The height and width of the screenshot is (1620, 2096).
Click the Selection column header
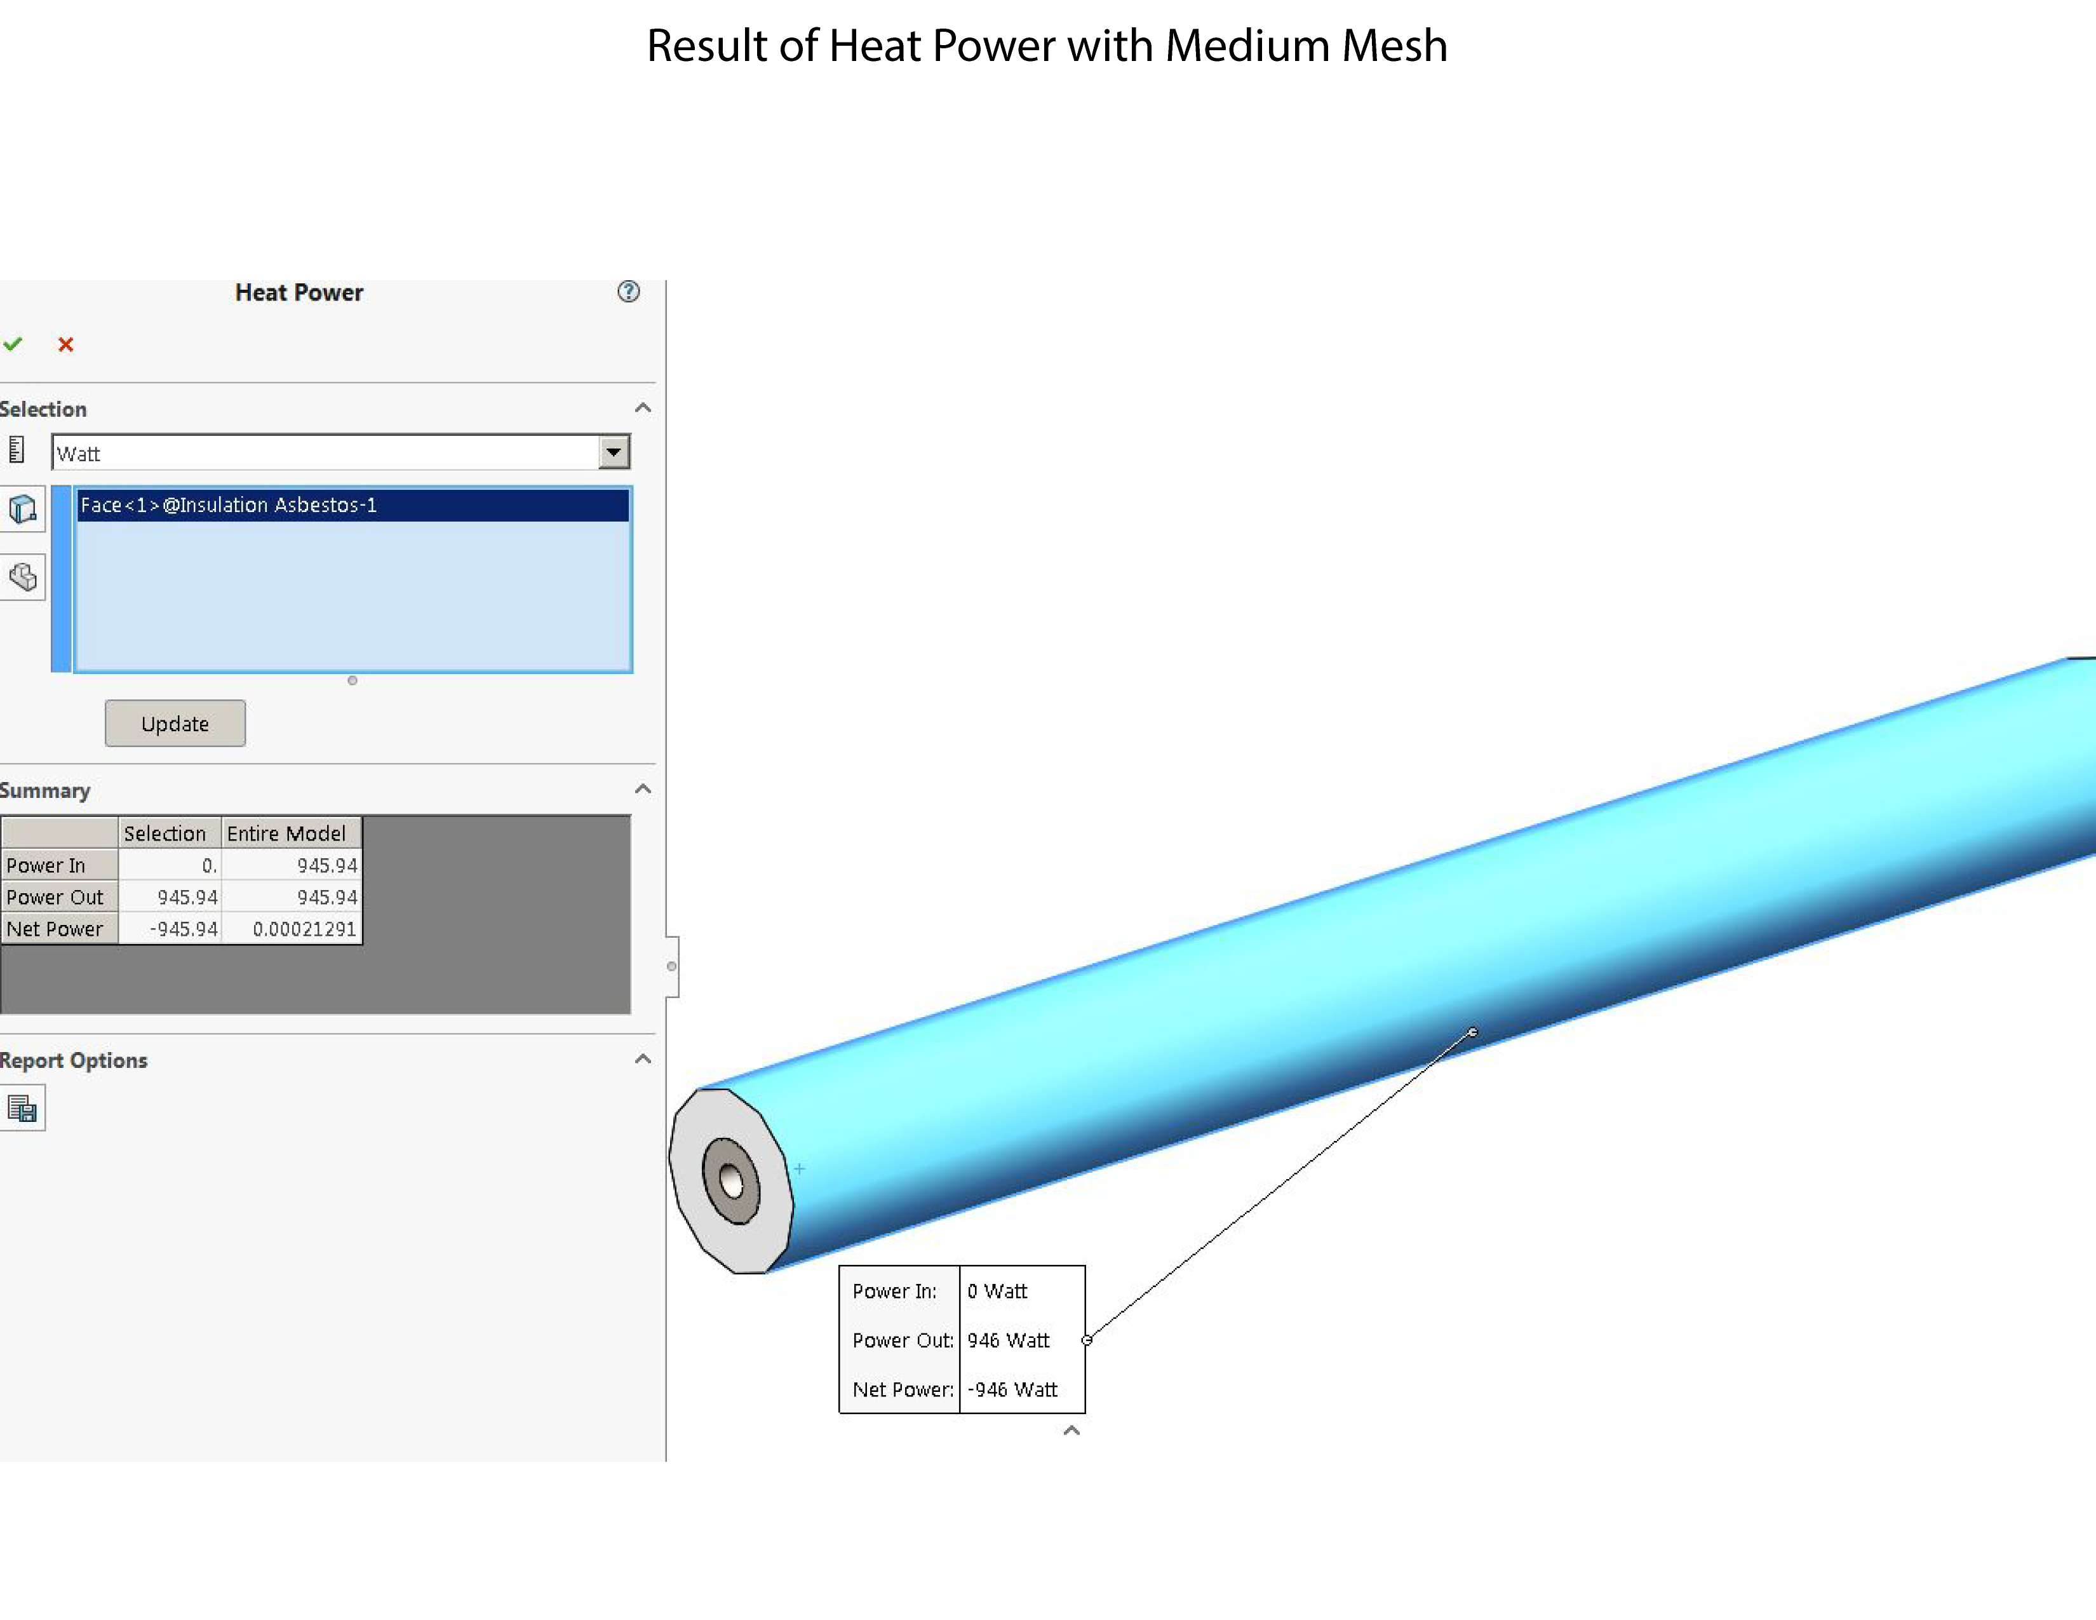tap(169, 833)
